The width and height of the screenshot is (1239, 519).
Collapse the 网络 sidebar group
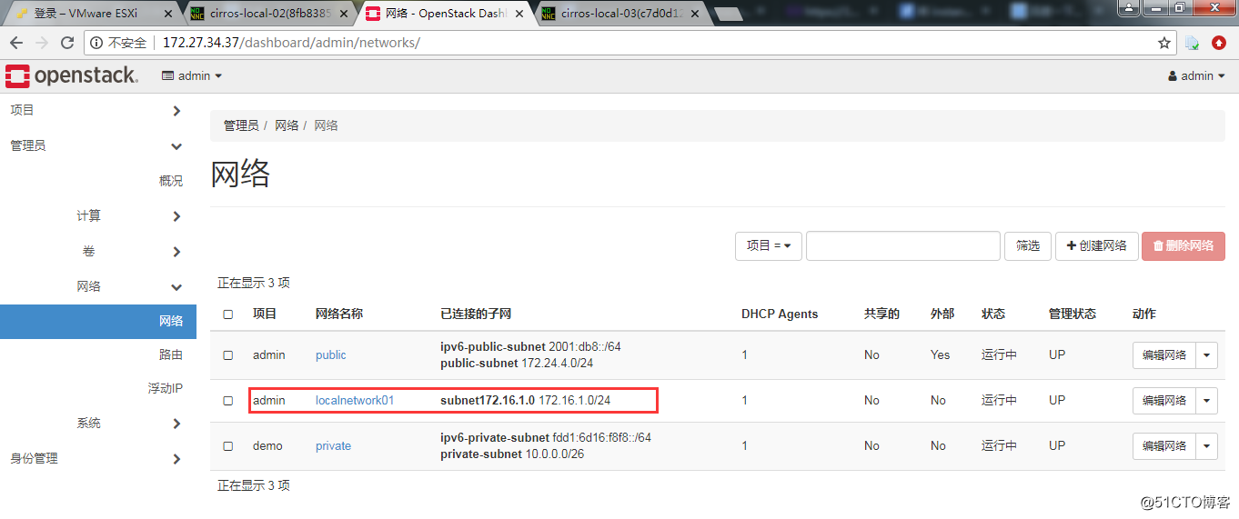click(x=98, y=286)
